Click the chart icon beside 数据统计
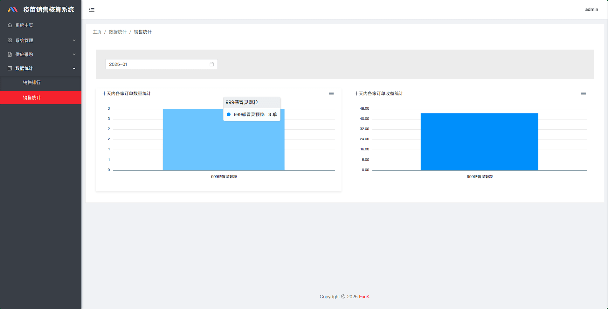This screenshot has width=608, height=309. click(10, 68)
